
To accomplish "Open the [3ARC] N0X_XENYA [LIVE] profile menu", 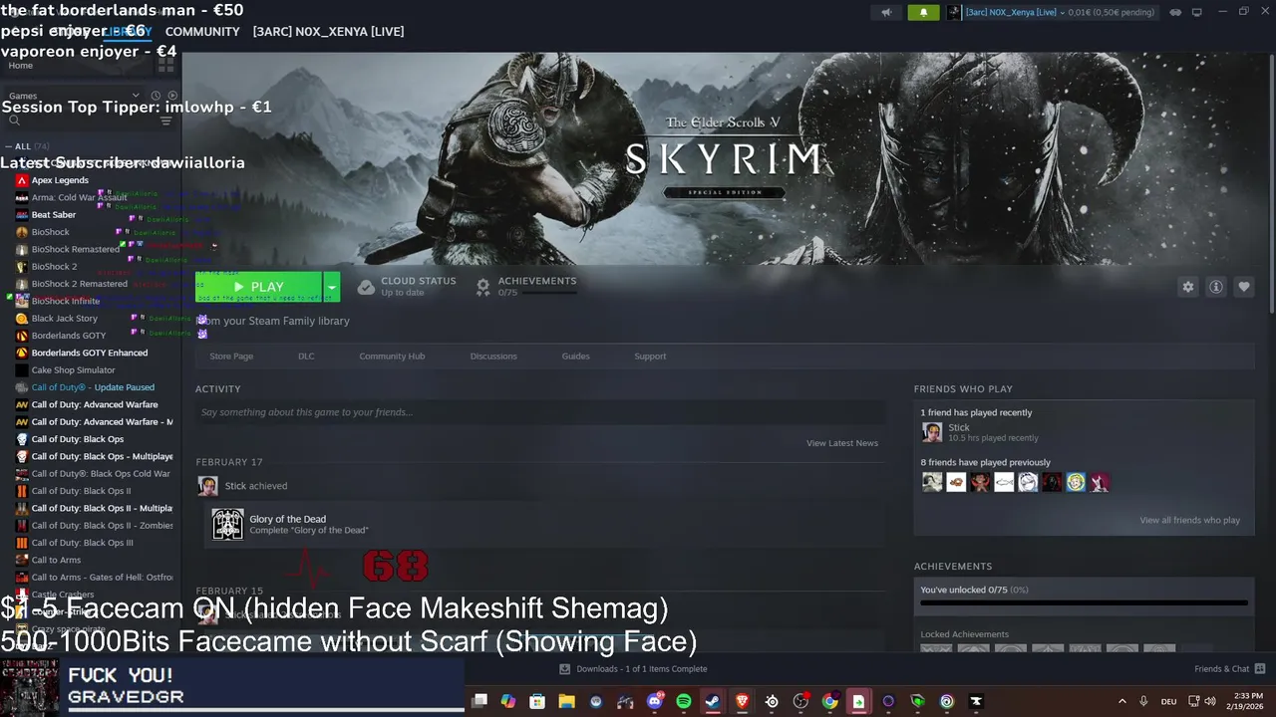I will (328, 32).
